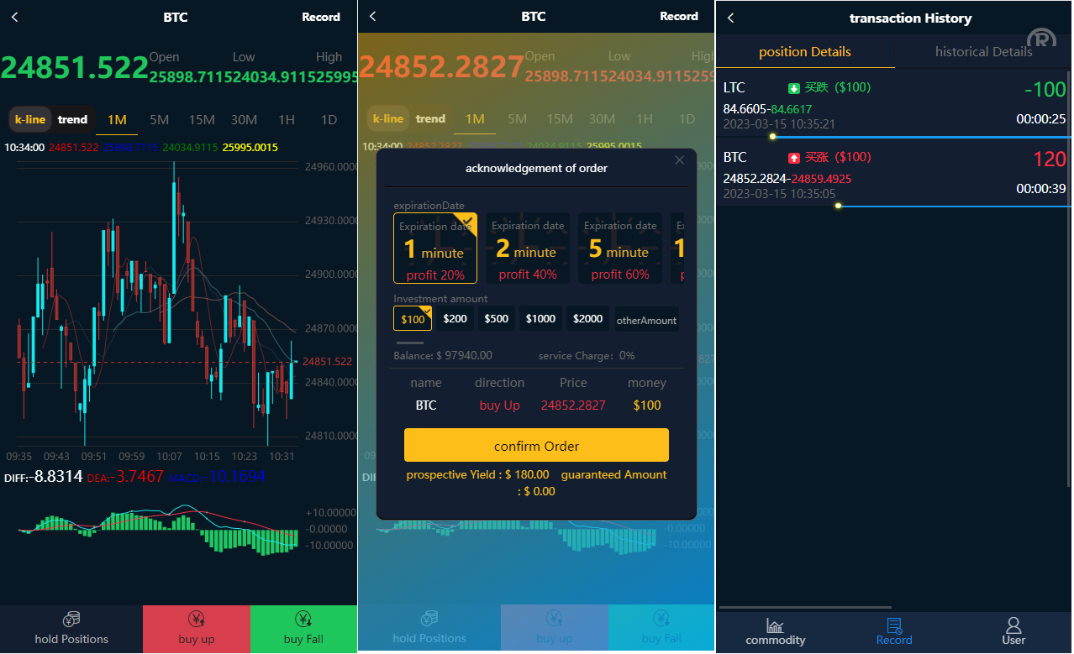
Task: Click the confirm Order button
Action: (536, 446)
